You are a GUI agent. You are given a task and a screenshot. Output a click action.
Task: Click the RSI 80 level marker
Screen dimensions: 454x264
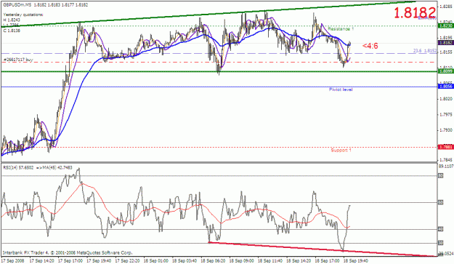pyautogui.click(x=441, y=175)
